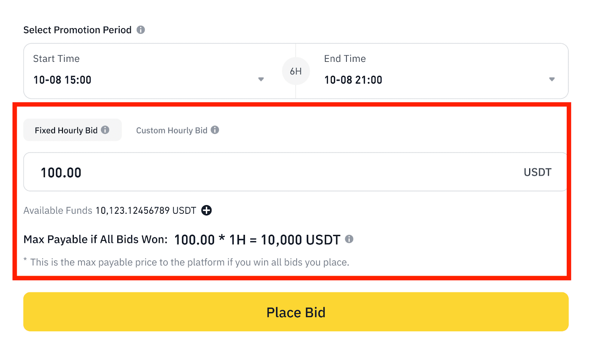Open the Select Promotion Period info tooltip
This screenshot has width=603, height=337.
pos(141,29)
